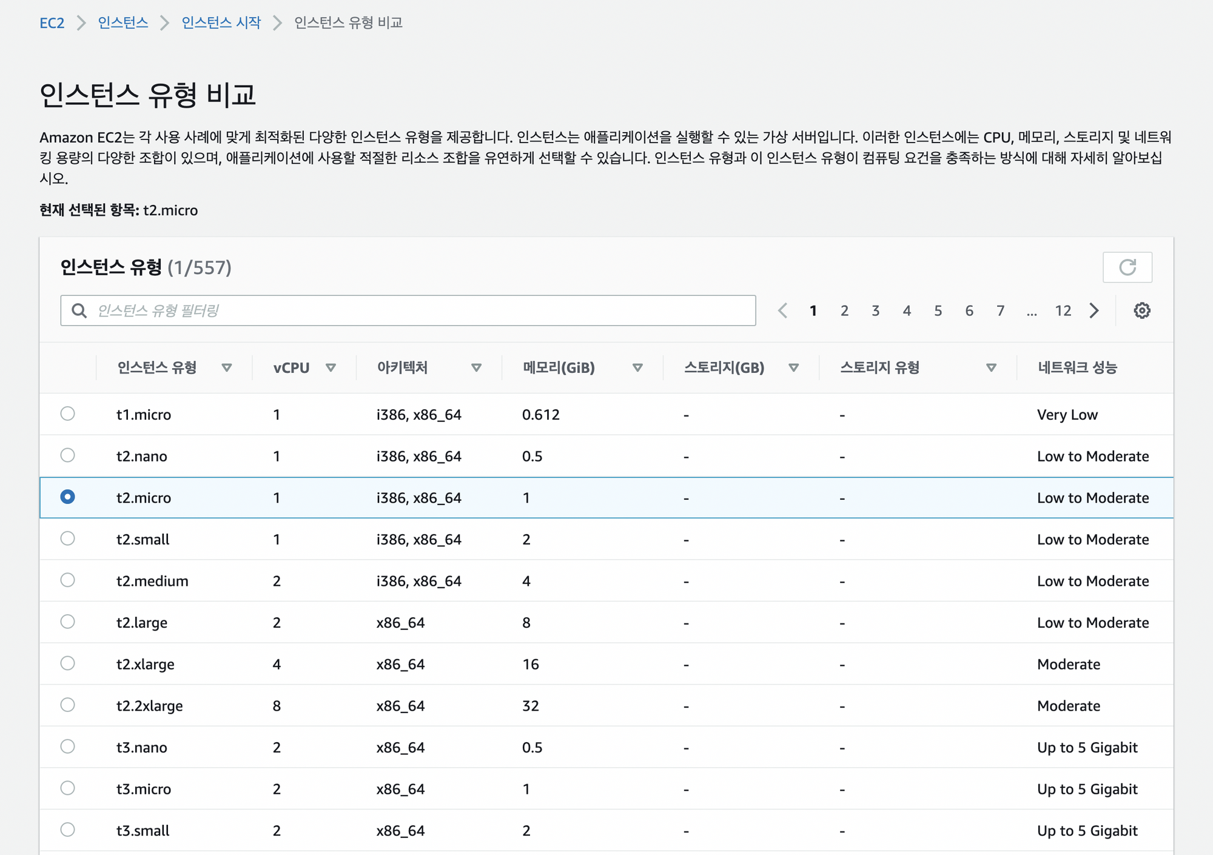Select the t2.xlarge radio button
This screenshot has width=1213, height=855.
click(x=68, y=663)
